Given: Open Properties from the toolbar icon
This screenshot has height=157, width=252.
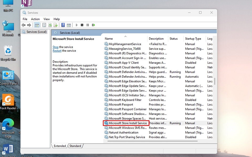Looking at the screenshot, I should tap(44, 25).
